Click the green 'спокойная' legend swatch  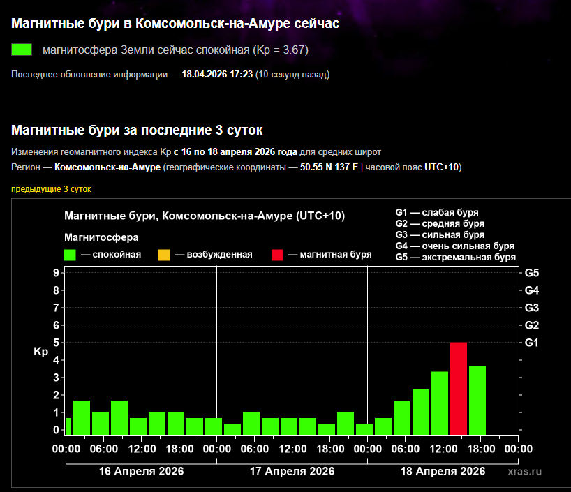70,255
